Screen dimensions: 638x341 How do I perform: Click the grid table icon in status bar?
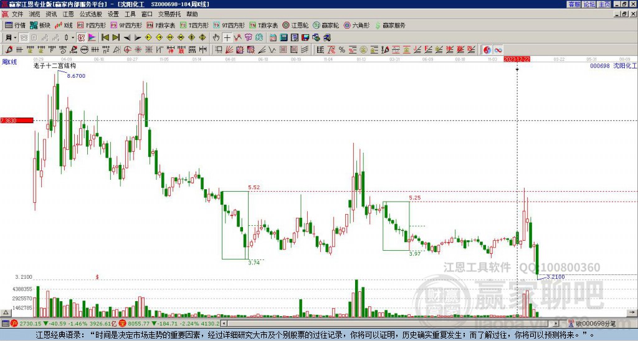tap(5, 324)
